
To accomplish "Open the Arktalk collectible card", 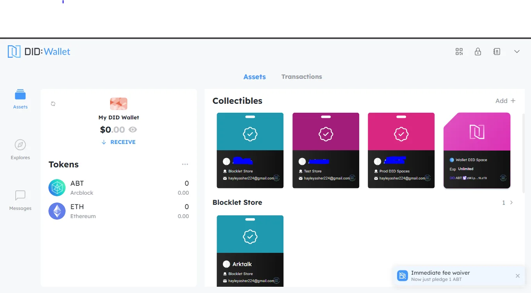I will pos(250,251).
